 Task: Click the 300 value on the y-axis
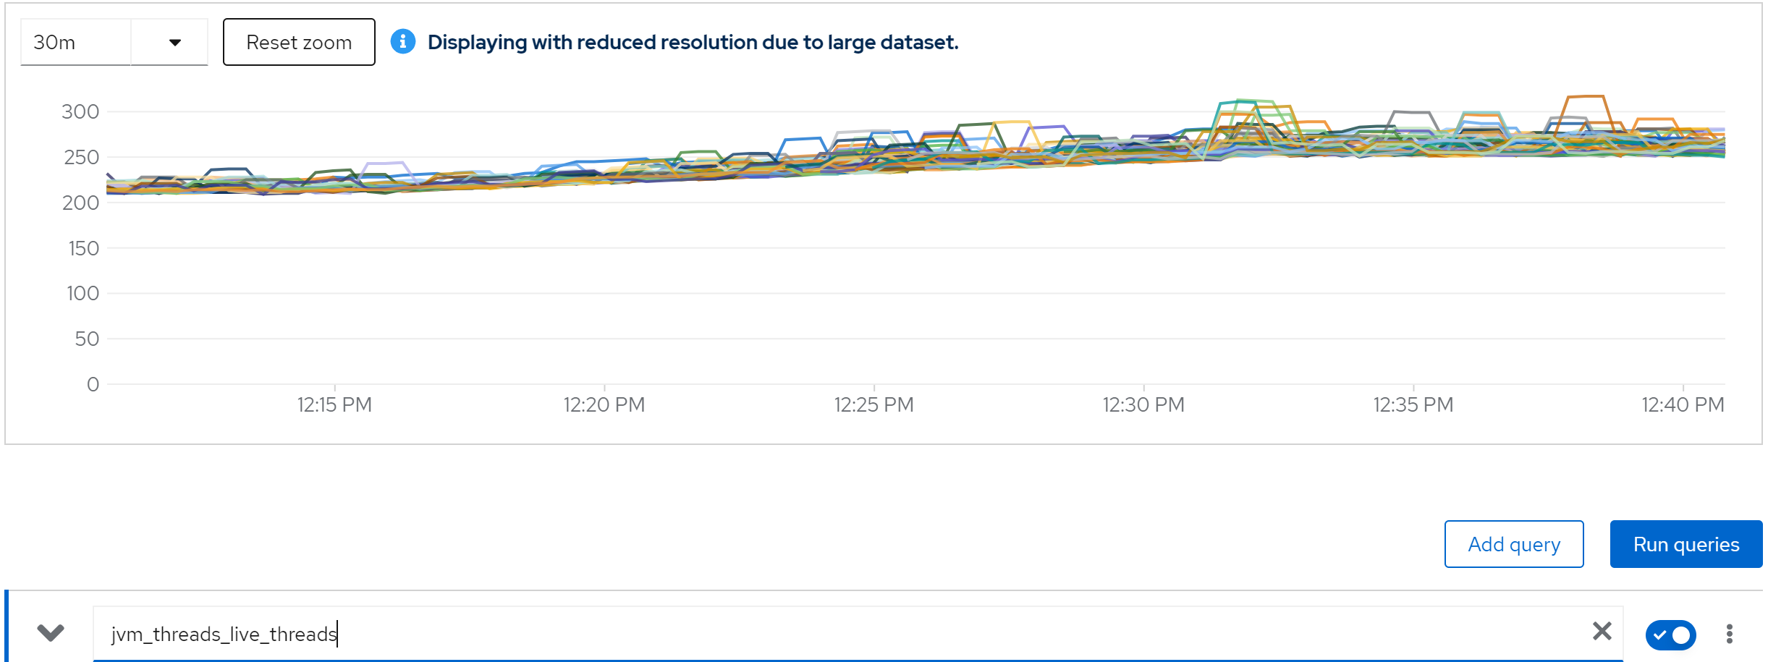click(80, 111)
